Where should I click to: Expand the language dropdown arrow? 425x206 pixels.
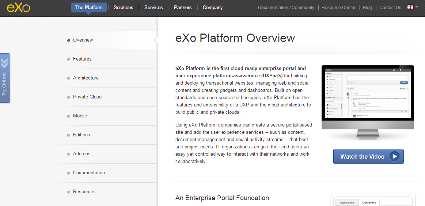click(416, 7)
